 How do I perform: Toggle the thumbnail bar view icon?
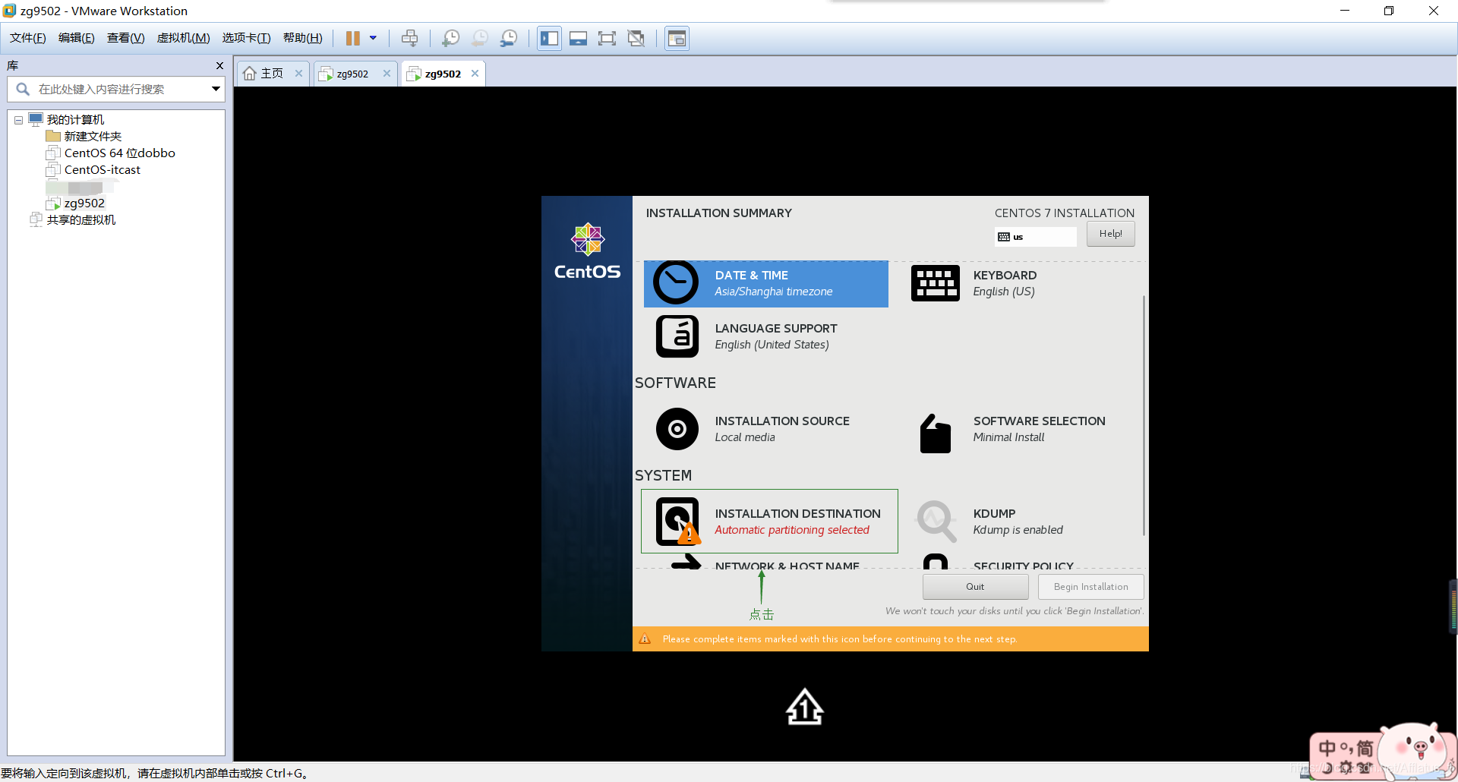(578, 38)
